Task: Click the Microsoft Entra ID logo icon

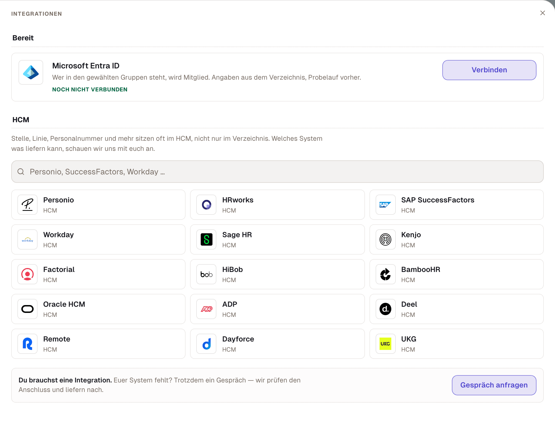Action: pos(31,72)
